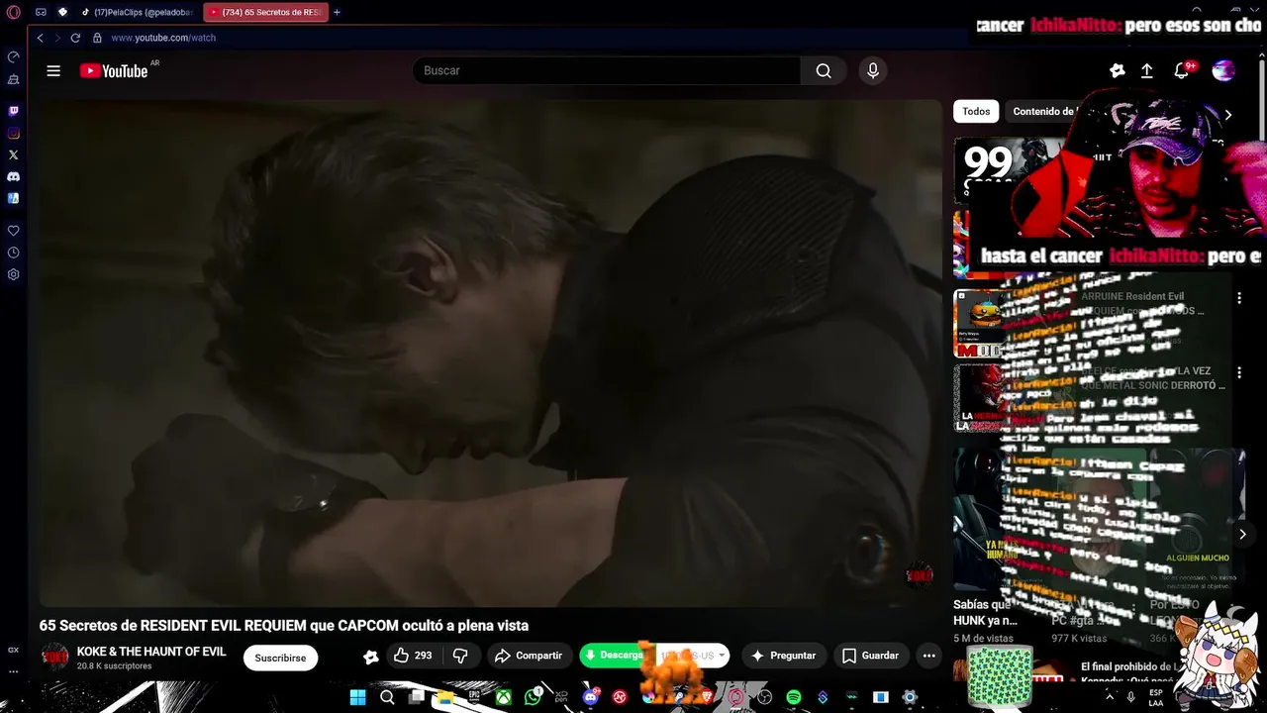Open Spotify from taskbar
The height and width of the screenshot is (713, 1267).
pos(793,697)
